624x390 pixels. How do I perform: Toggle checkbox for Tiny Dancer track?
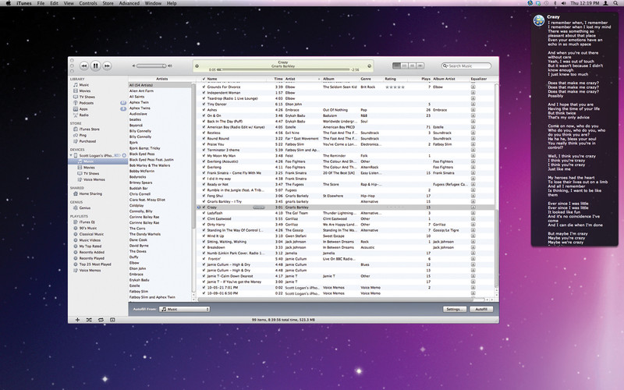pyautogui.click(x=204, y=104)
